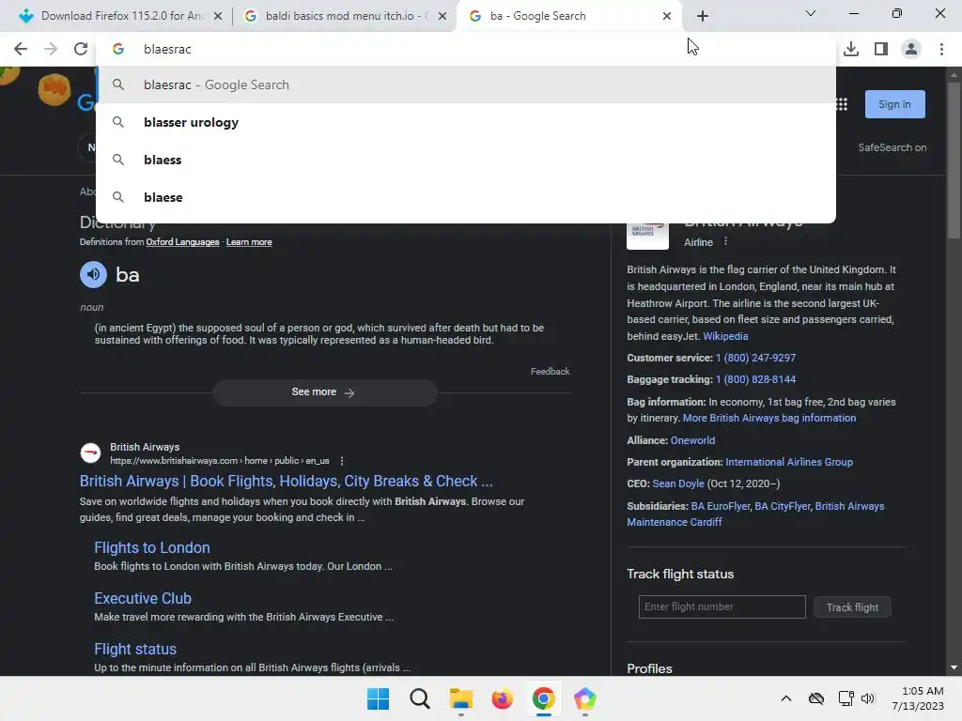Choose the blasser urology suggestion
This screenshot has height=721, width=962.
(x=466, y=122)
